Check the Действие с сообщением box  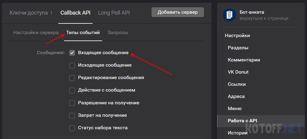tap(72, 90)
